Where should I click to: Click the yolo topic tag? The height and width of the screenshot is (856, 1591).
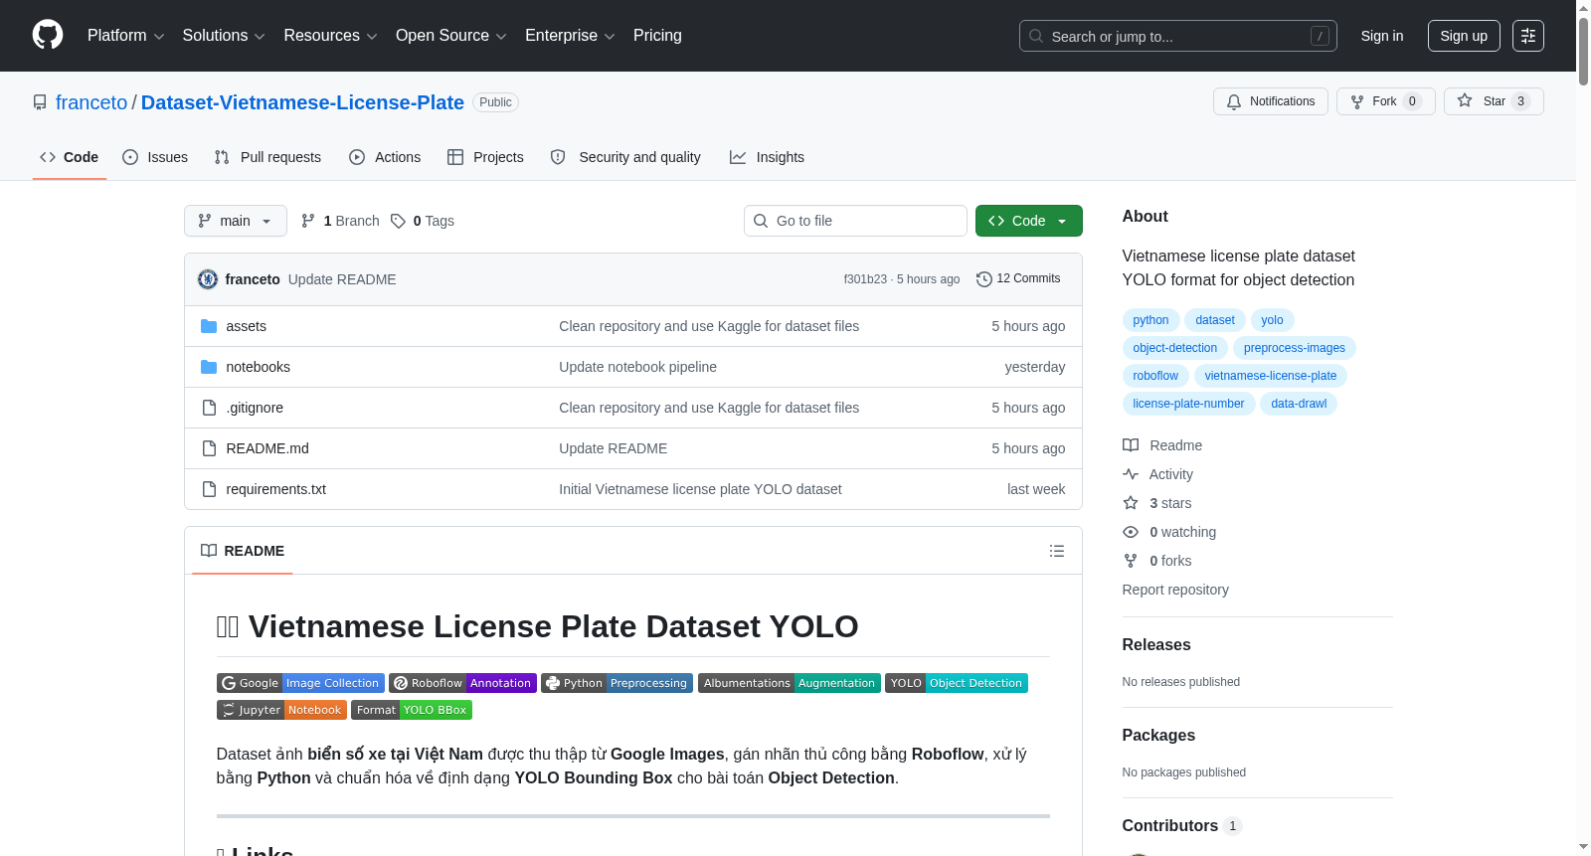click(1272, 320)
